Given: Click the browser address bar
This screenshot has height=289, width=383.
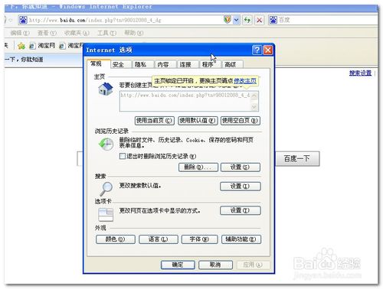Looking at the screenshot, I should pyautogui.click(x=125, y=20).
